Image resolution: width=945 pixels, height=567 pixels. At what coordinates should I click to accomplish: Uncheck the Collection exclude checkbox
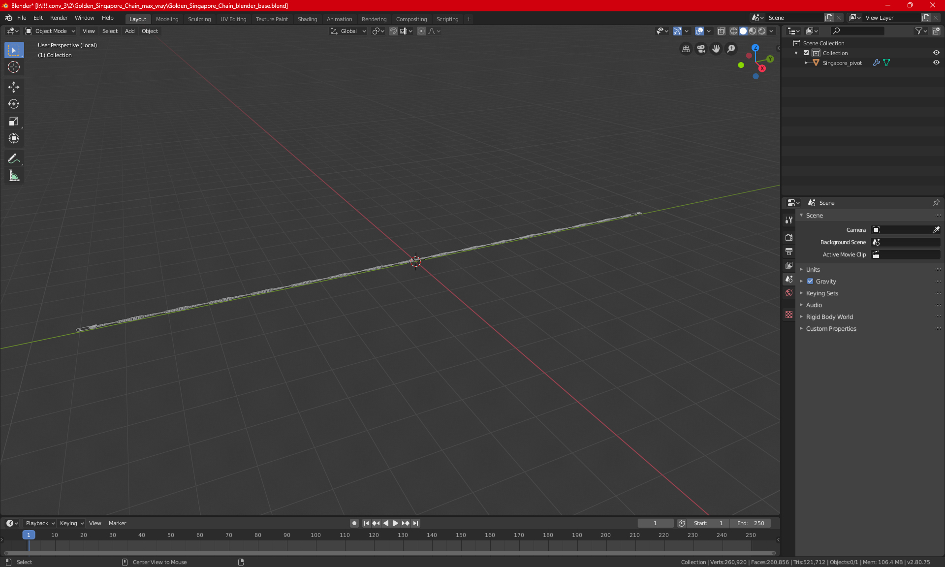[806, 53]
